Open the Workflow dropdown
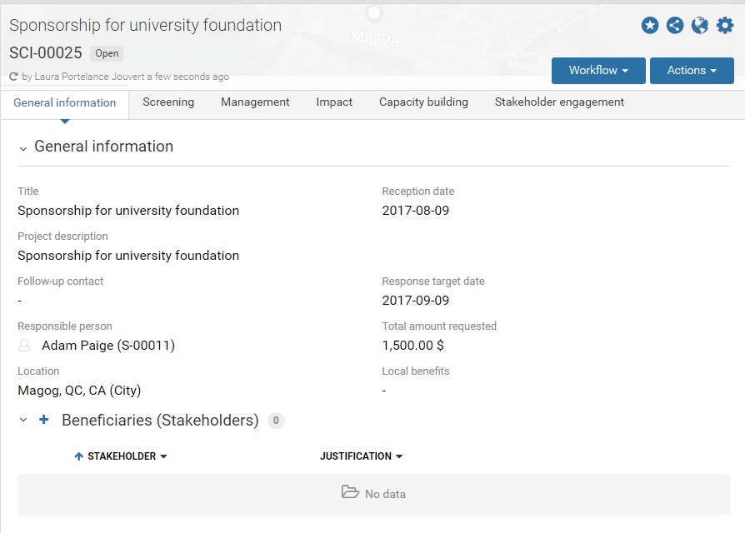Image resolution: width=745 pixels, height=533 pixels. coord(598,71)
